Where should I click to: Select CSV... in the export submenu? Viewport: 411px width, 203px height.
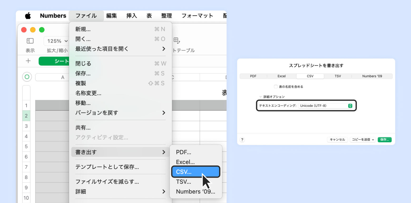pyautogui.click(x=196, y=172)
